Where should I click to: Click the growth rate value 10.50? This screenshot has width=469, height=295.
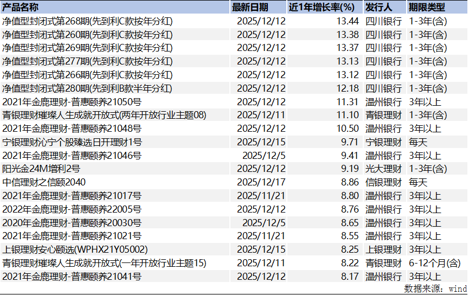click(x=348, y=129)
